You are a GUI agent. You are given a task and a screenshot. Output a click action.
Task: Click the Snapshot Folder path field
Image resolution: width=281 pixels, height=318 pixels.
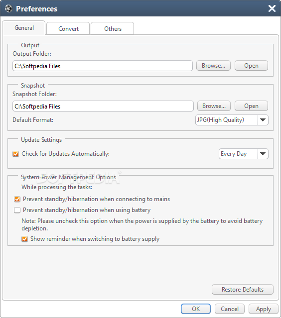click(103, 106)
